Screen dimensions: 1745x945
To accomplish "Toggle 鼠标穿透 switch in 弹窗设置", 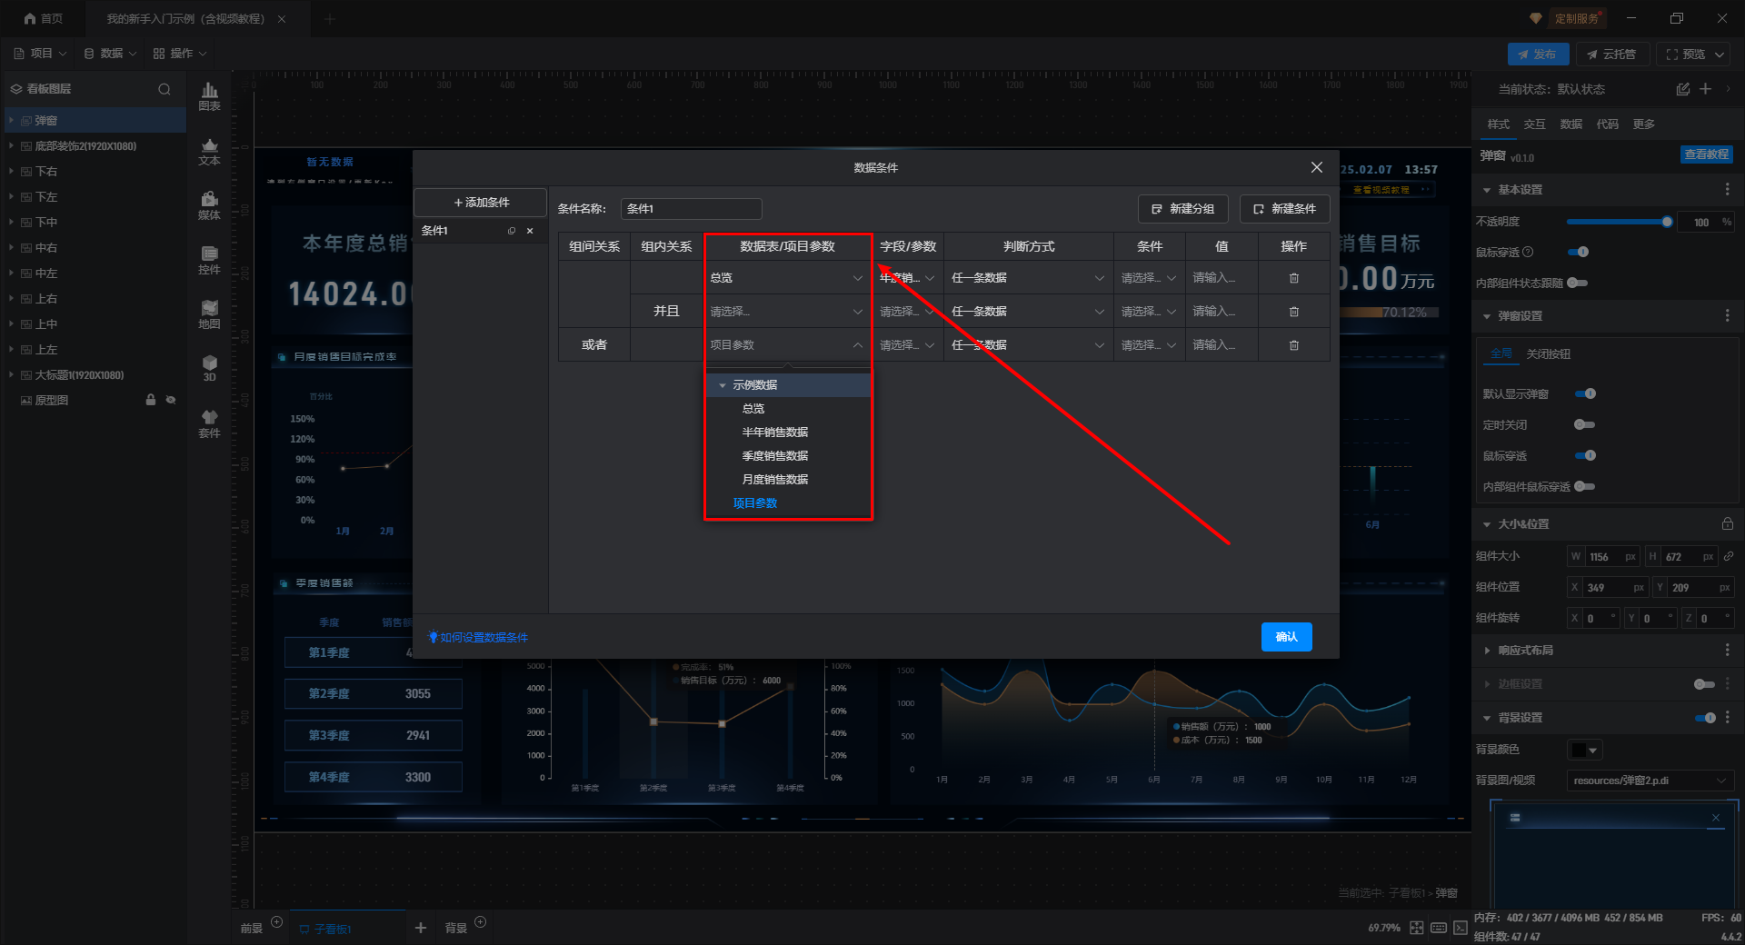I will click(1585, 456).
